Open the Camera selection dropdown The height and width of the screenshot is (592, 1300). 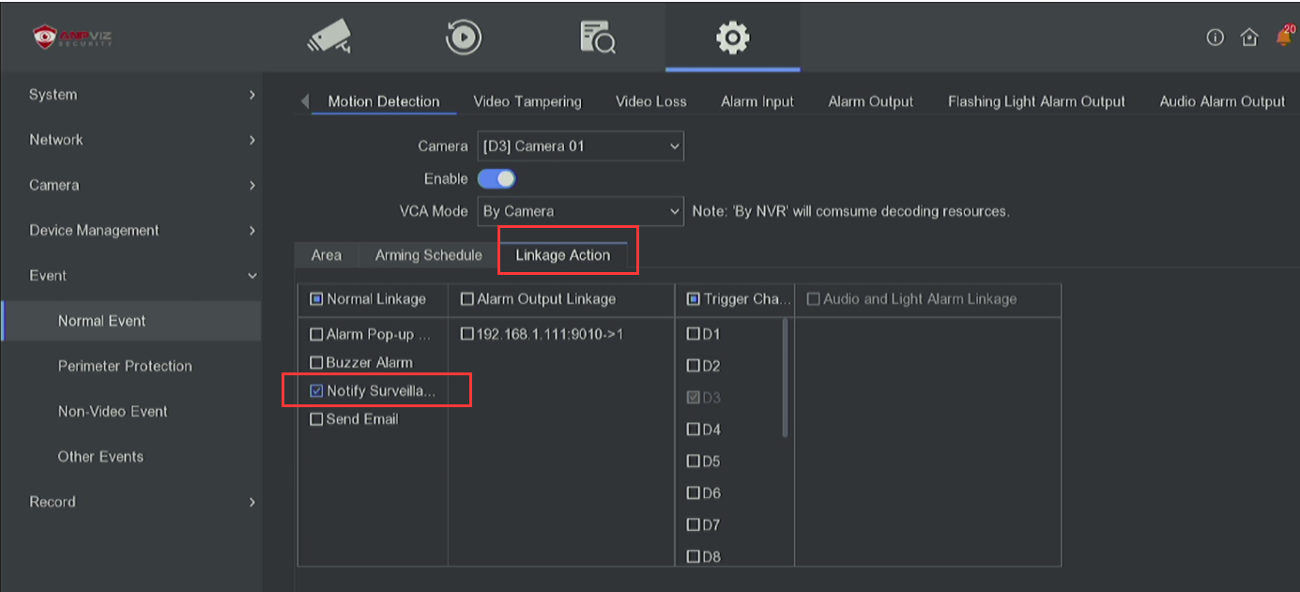(x=580, y=146)
